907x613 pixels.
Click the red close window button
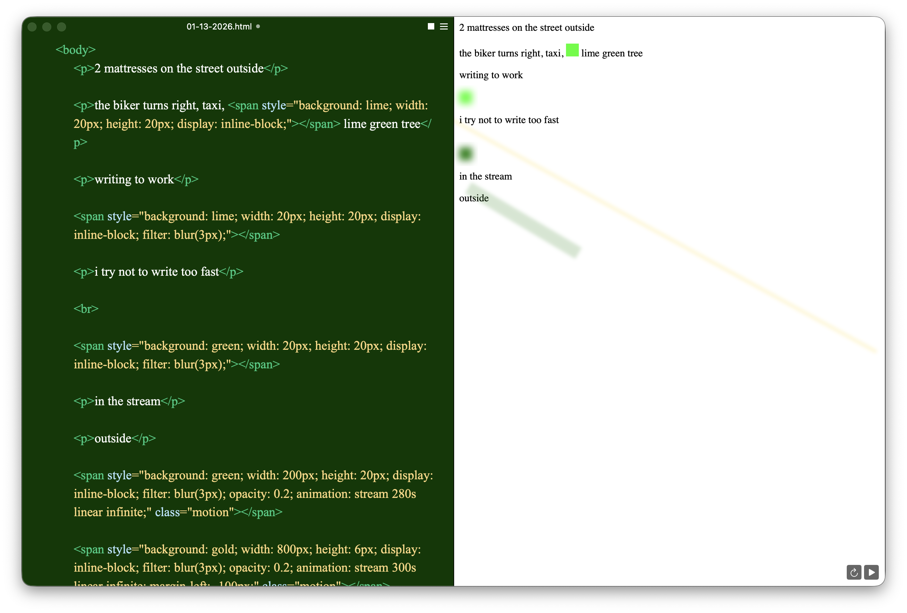pos(32,27)
